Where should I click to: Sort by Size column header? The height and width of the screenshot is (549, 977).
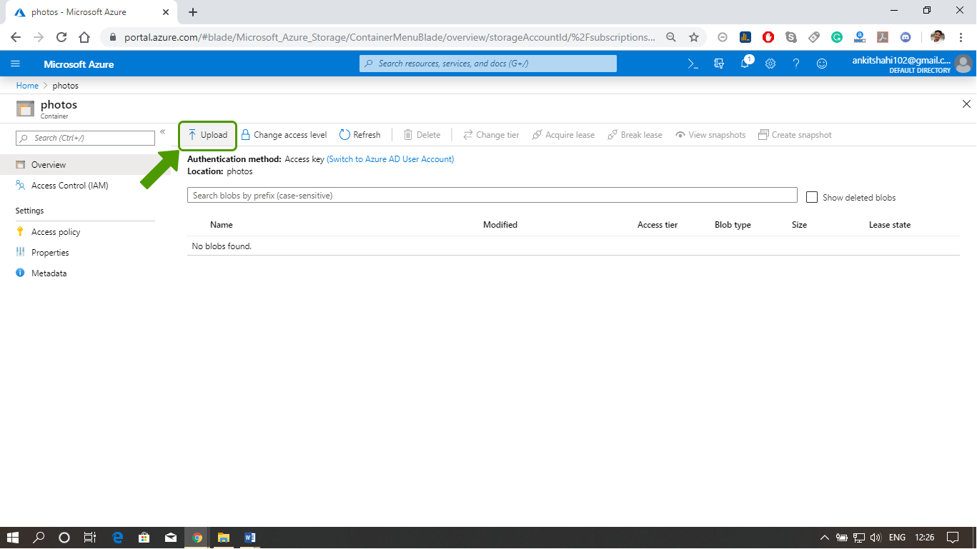[799, 225]
